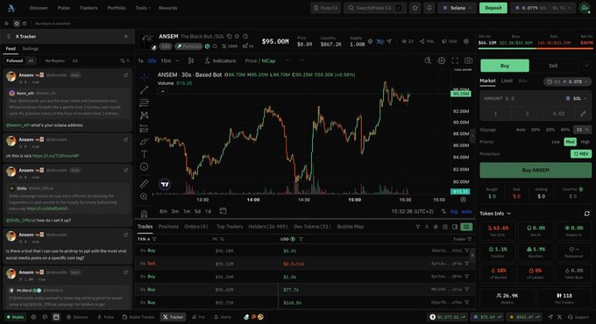Toggle auto scale on chart
The height and width of the screenshot is (324, 596).
(x=466, y=211)
